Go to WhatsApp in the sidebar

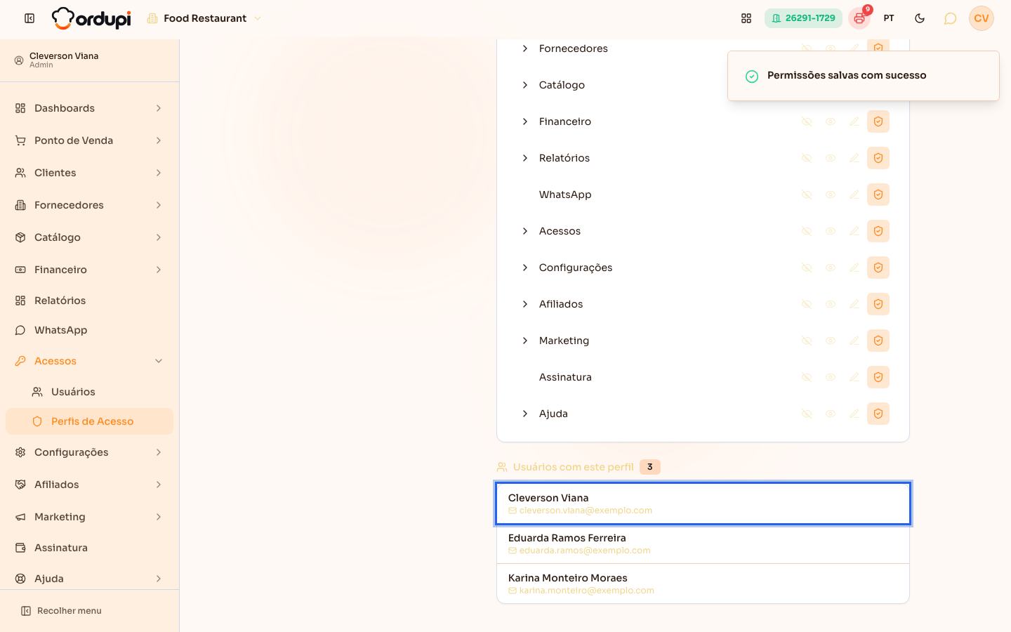coord(89,330)
